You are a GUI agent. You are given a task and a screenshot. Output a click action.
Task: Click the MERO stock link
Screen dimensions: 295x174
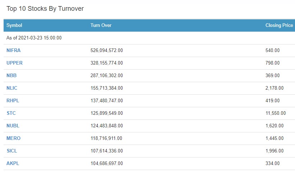pos(13,138)
